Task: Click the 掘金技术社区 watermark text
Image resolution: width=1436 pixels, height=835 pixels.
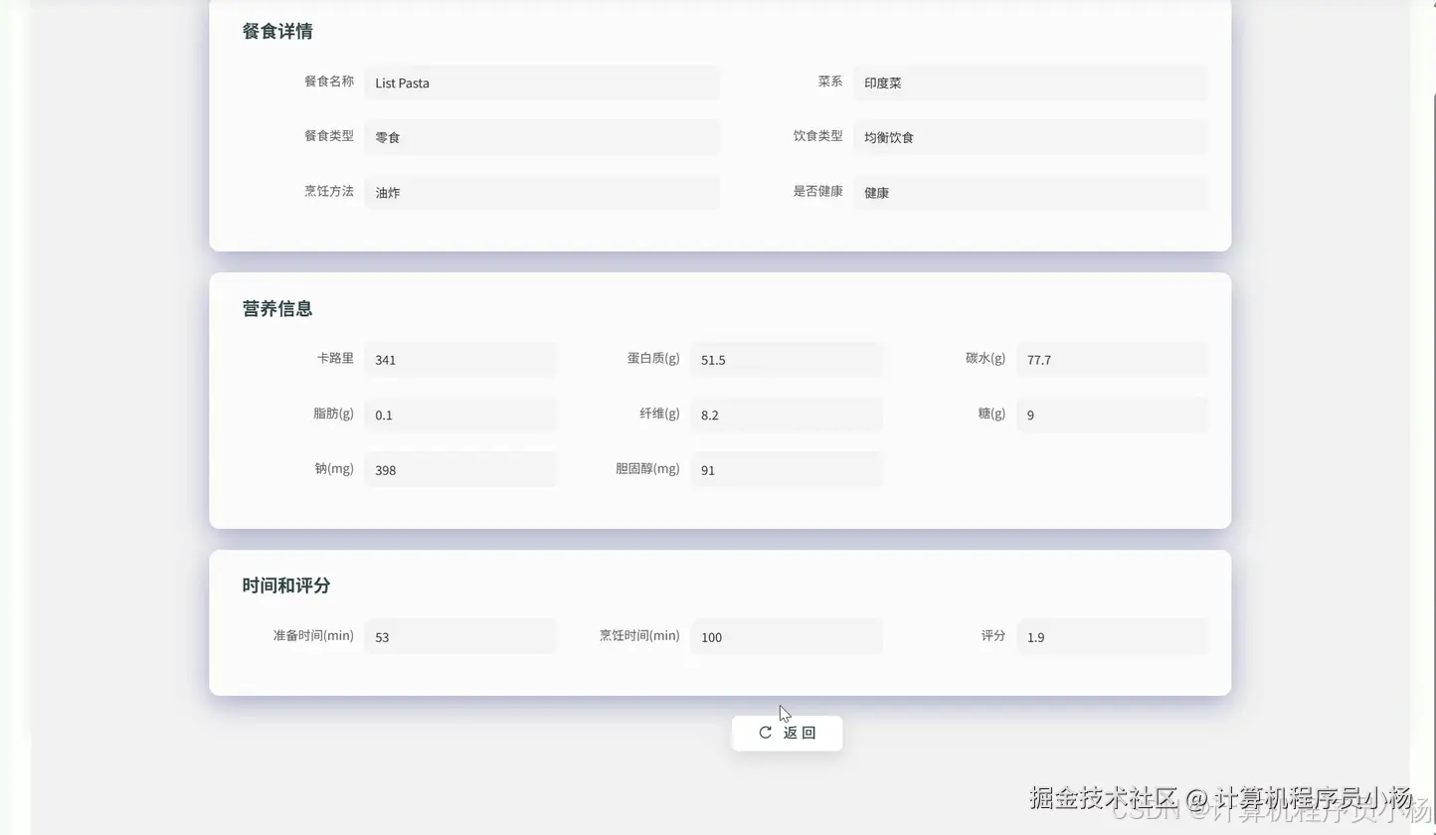Action: [1102, 796]
